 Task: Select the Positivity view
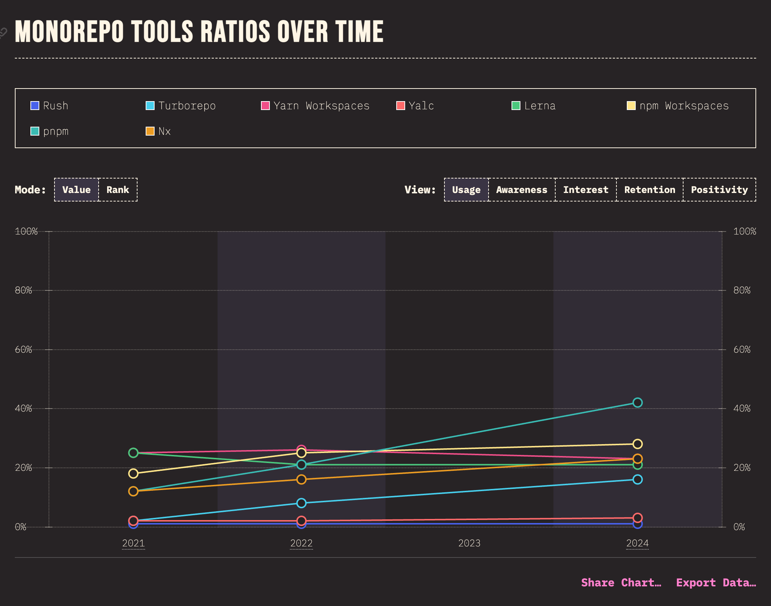pyautogui.click(x=719, y=190)
